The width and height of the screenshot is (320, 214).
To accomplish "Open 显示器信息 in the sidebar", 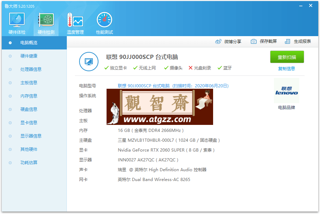I will click(31, 136).
